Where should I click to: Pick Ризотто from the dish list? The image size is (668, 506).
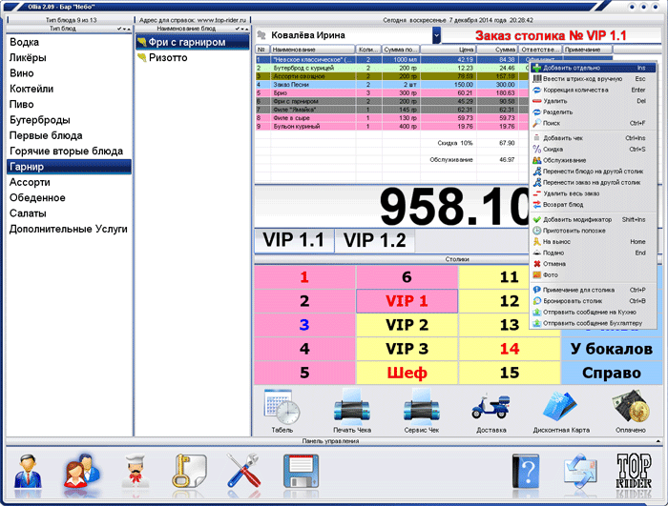tap(169, 58)
